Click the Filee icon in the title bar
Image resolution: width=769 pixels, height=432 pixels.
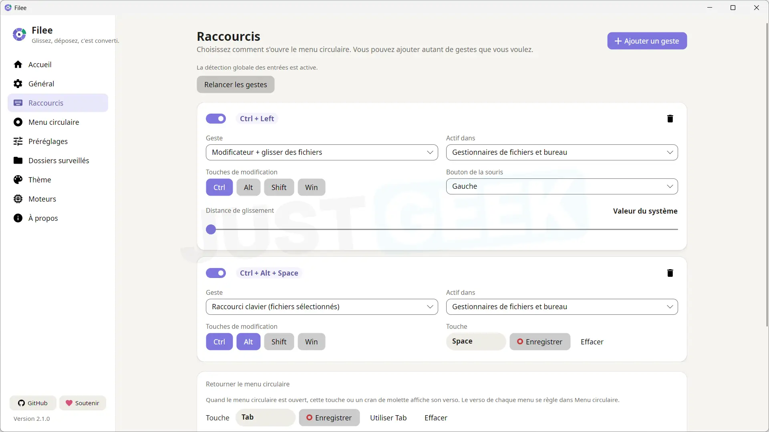click(x=8, y=8)
